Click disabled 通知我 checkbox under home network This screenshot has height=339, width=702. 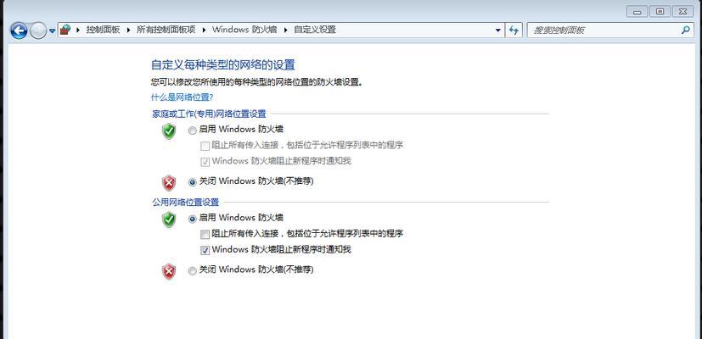pyautogui.click(x=205, y=162)
